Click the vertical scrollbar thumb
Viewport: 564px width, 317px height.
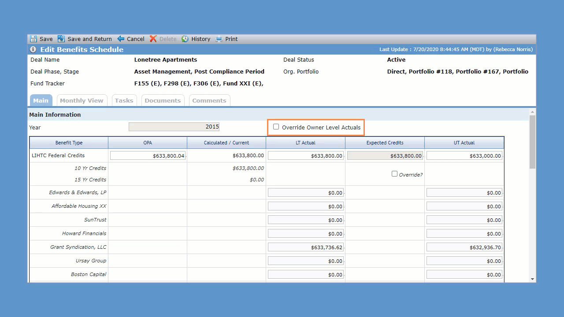click(x=532, y=142)
